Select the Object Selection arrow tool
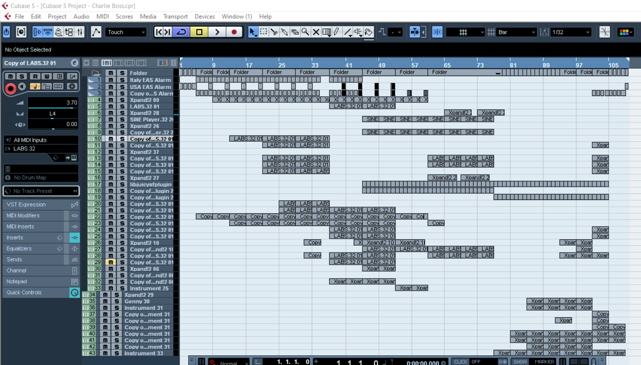Image resolution: width=641 pixels, height=365 pixels. 253,32
